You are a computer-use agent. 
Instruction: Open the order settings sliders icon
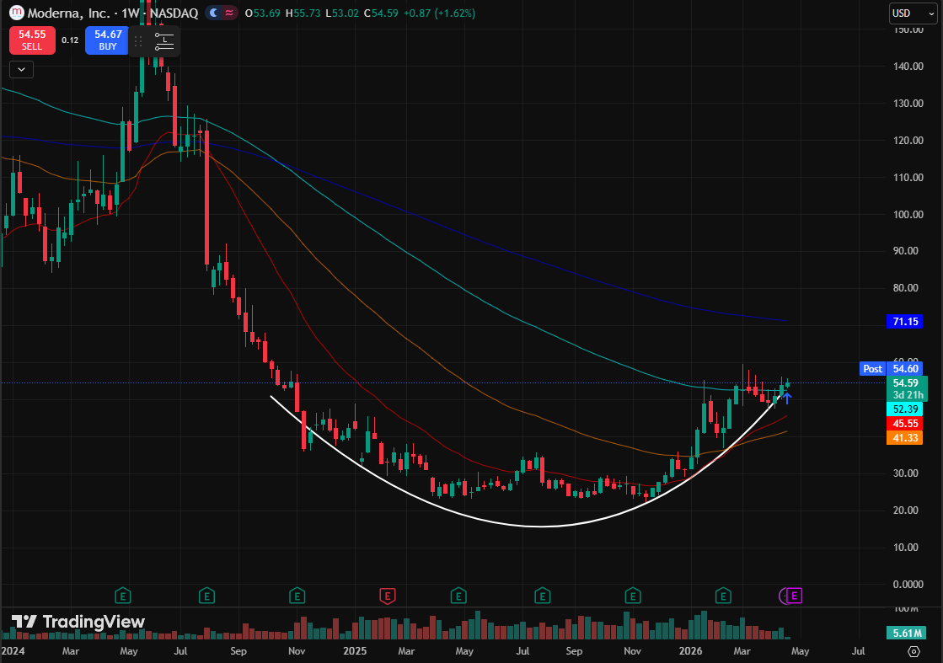pos(164,41)
